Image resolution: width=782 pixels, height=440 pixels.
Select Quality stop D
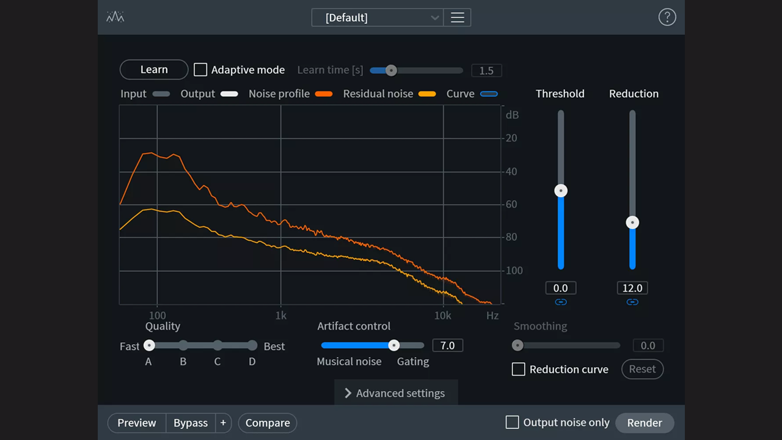tap(252, 346)
